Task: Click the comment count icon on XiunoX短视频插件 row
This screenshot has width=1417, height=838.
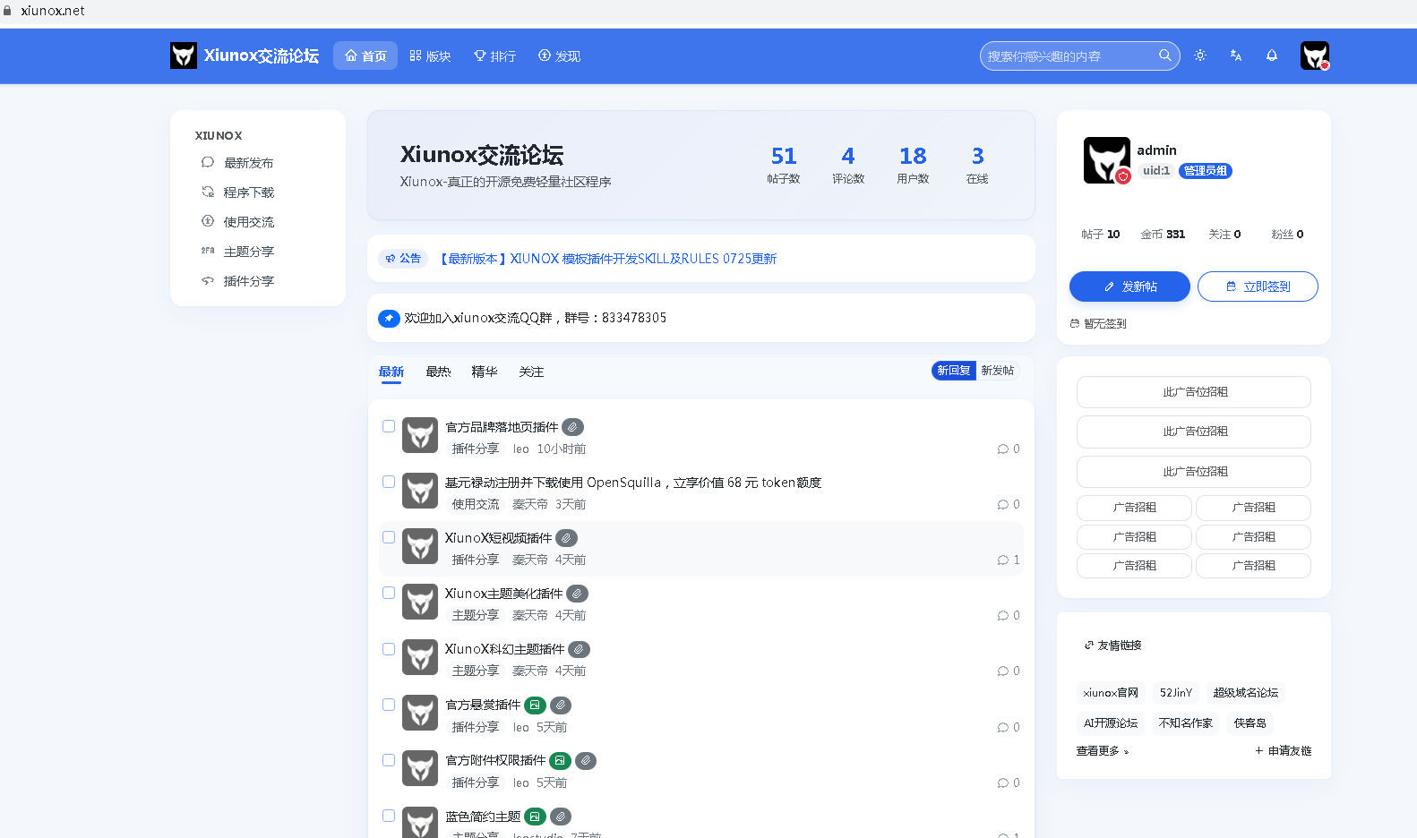Action: tap(1003, 560)
